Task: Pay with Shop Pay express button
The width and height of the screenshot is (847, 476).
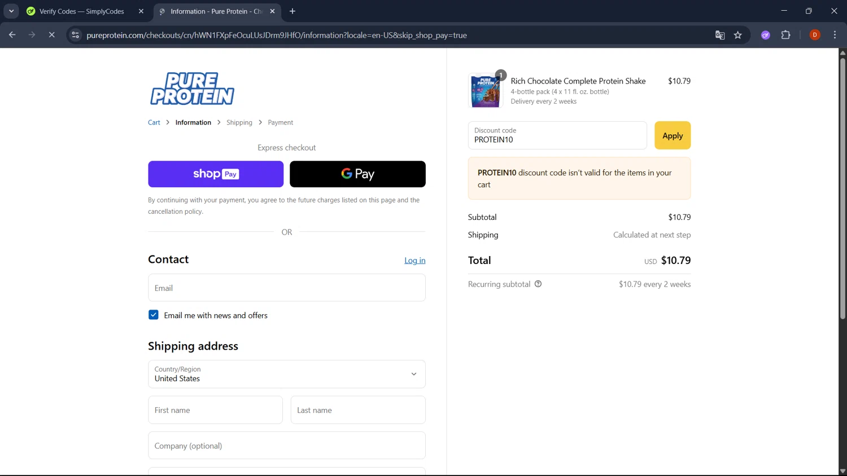Action: pyautogui.click(x=216, y=174)
